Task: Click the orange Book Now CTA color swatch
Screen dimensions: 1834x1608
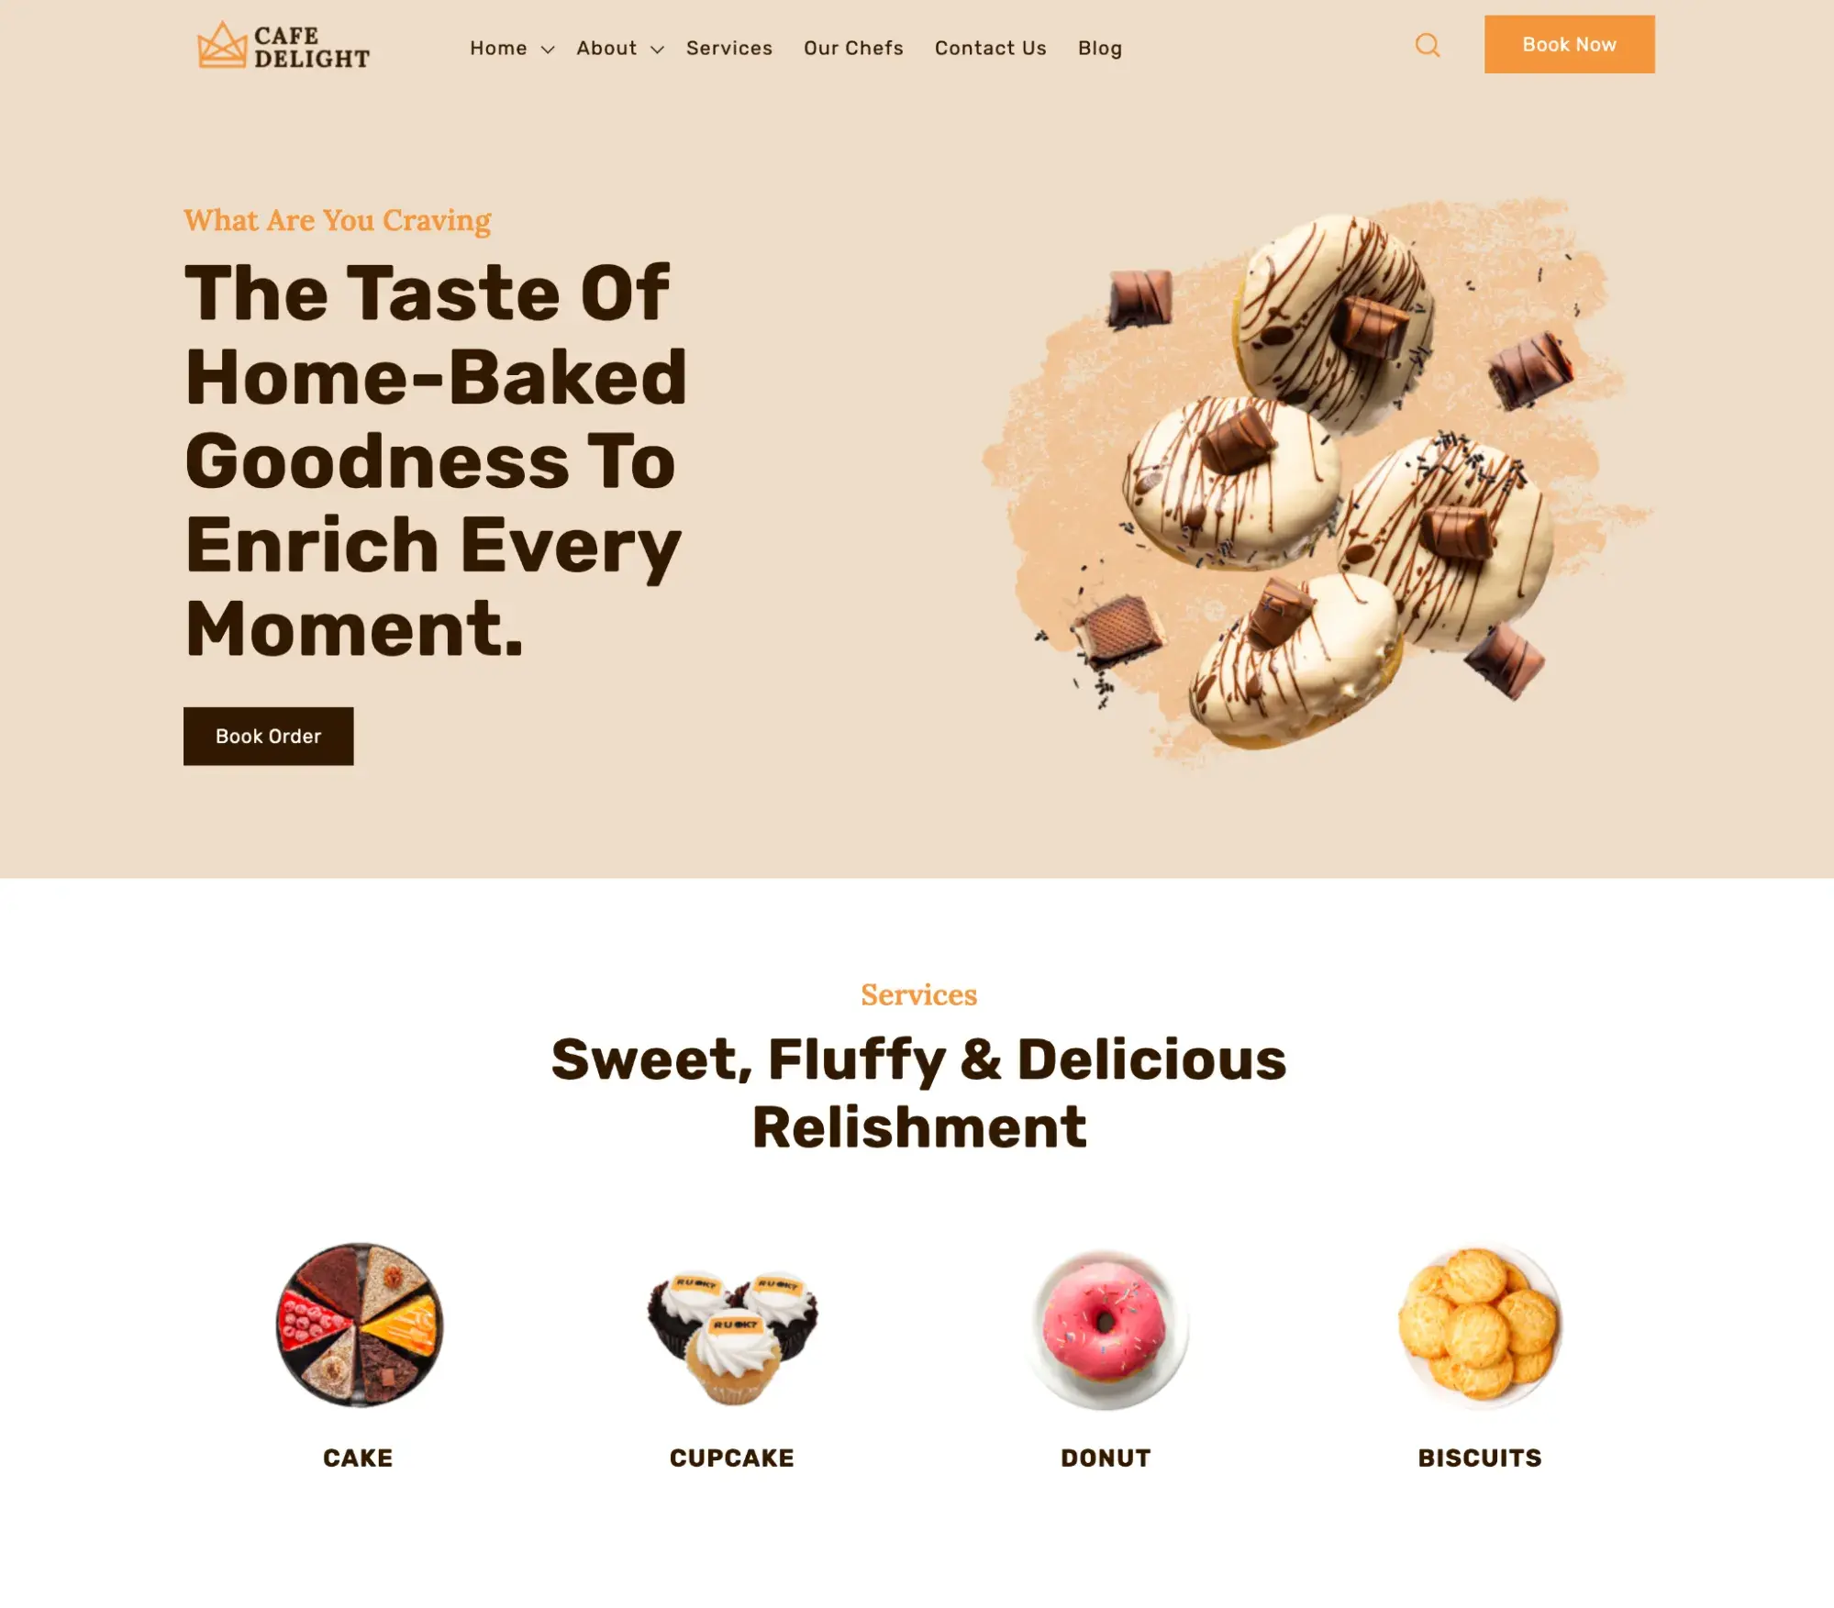Action: [x=1567, y=44]
